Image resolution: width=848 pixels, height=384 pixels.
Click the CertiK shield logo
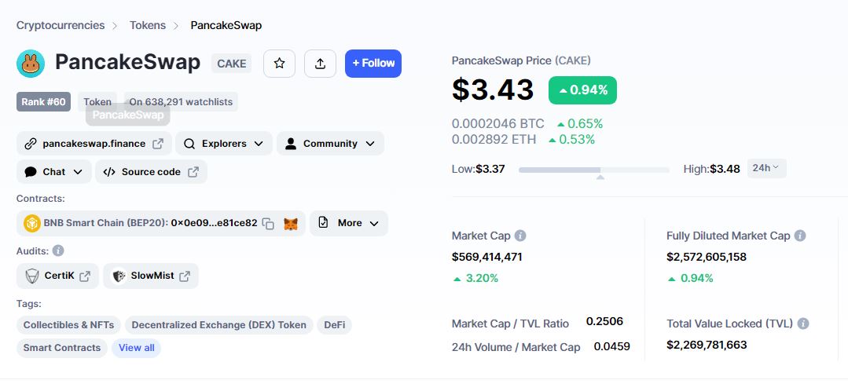click(32, 276)
